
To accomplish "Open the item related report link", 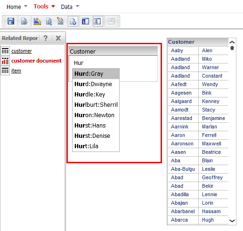I will (x=16, y=71).
